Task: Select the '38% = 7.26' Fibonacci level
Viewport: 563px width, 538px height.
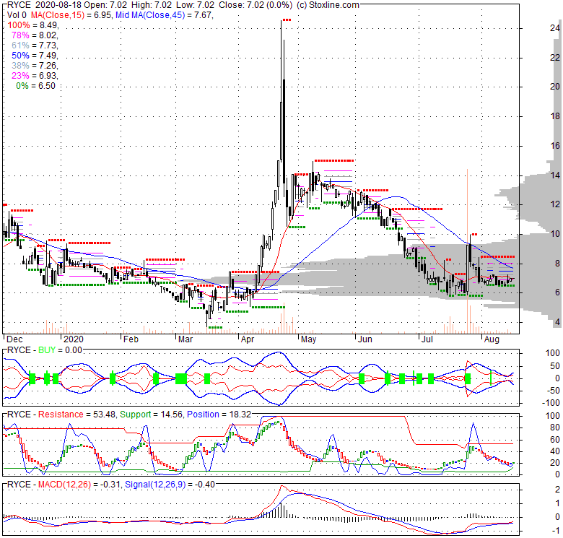Action: tap(34, 66)
